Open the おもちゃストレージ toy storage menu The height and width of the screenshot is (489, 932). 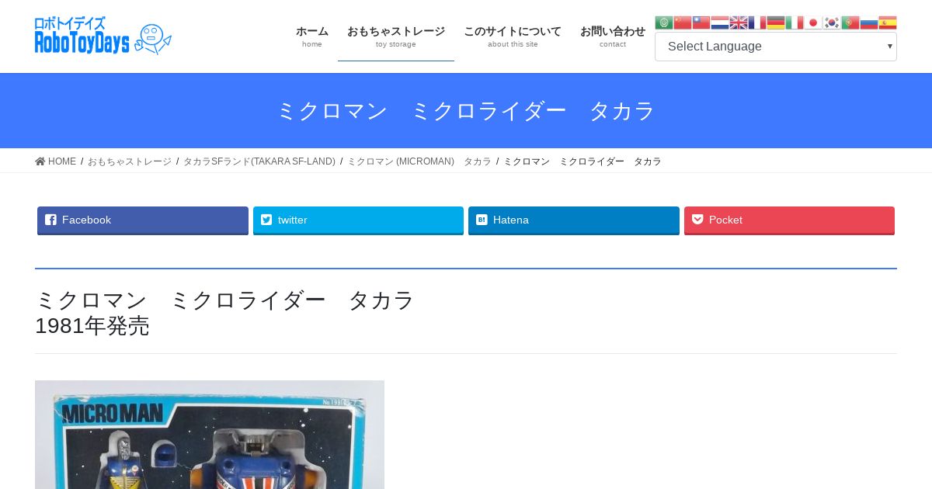coord(396,36)
